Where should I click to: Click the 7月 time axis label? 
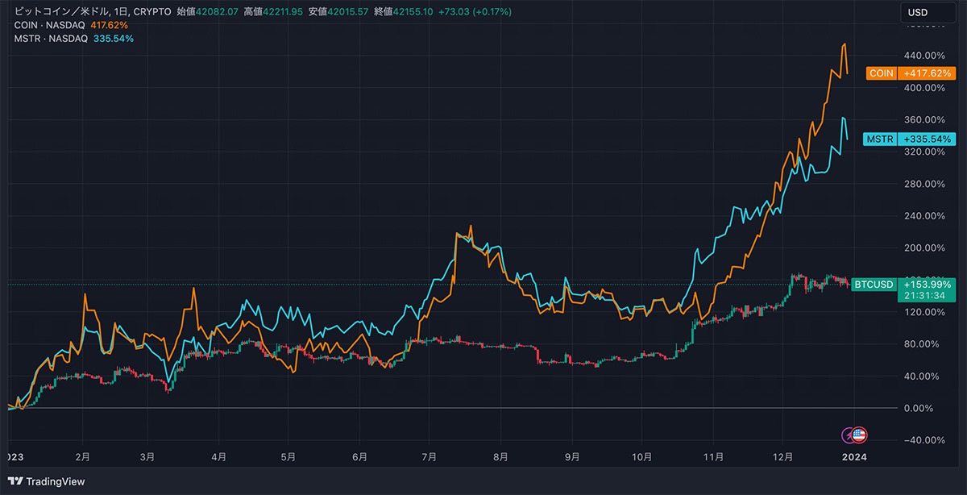click(430, 456)
